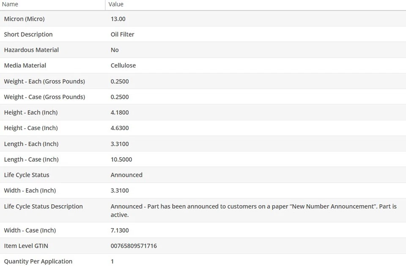Select the 10.5000 length value

click(x=121, y=160)
